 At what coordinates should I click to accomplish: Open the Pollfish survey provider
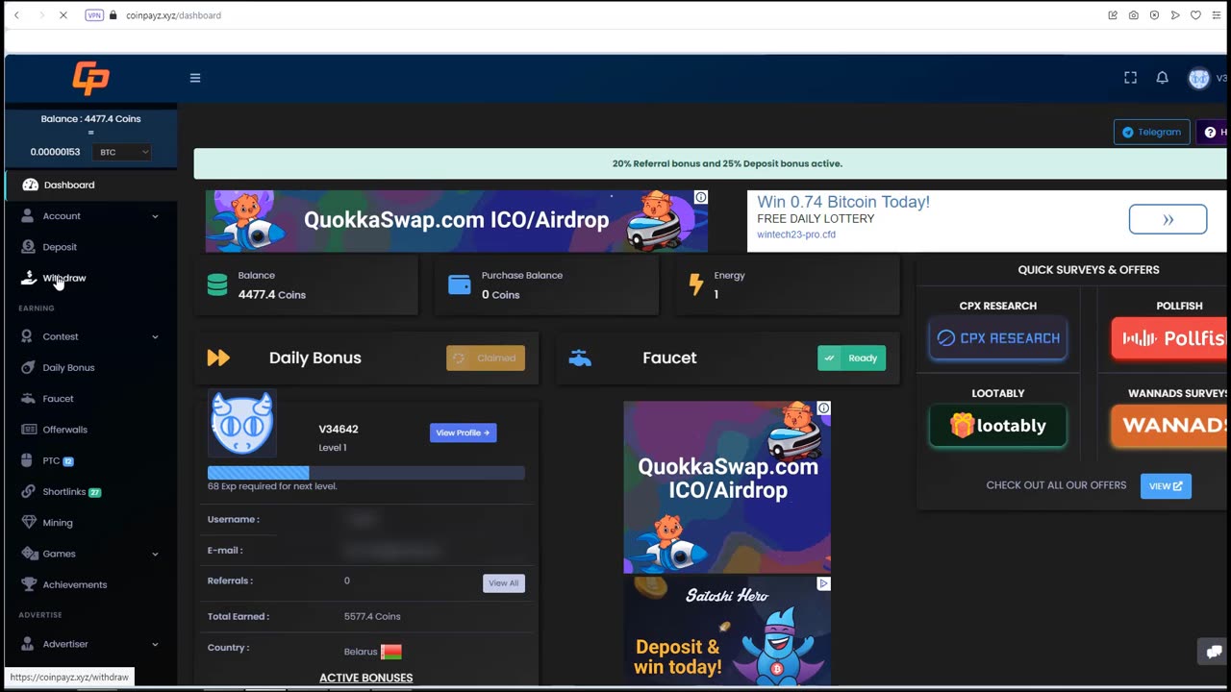click(x=1168, y=338)
